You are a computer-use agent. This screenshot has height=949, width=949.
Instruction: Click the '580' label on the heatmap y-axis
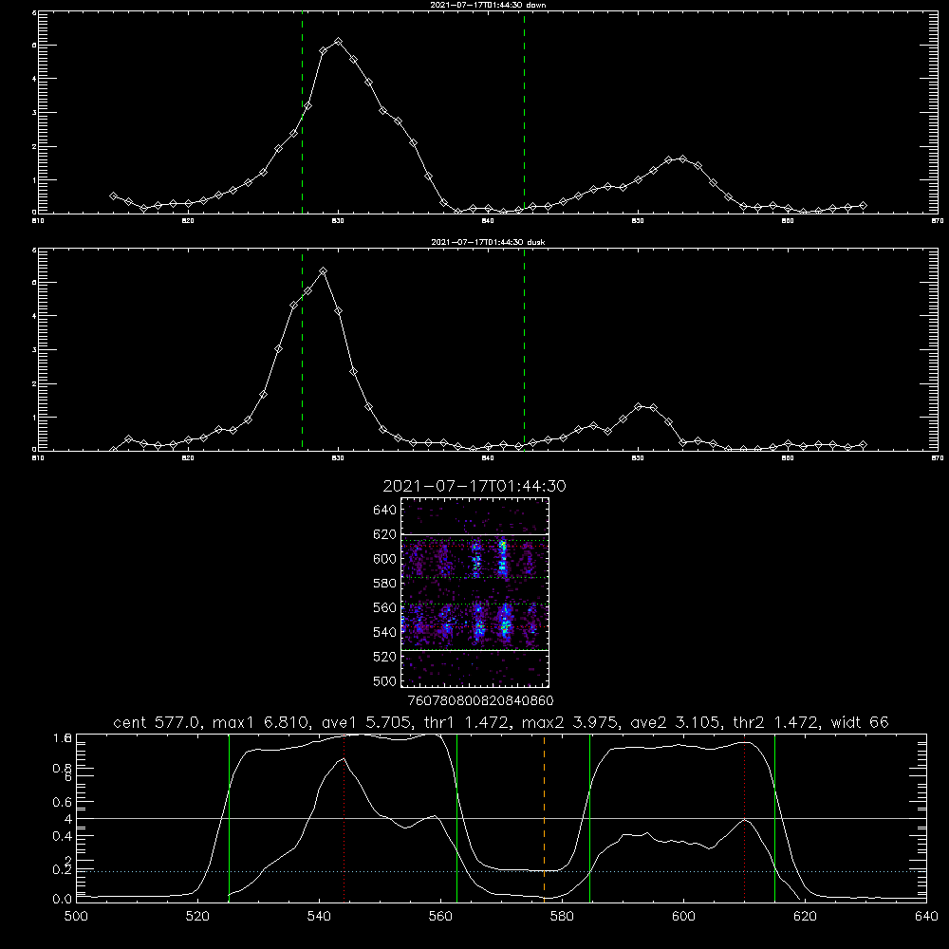385,584
